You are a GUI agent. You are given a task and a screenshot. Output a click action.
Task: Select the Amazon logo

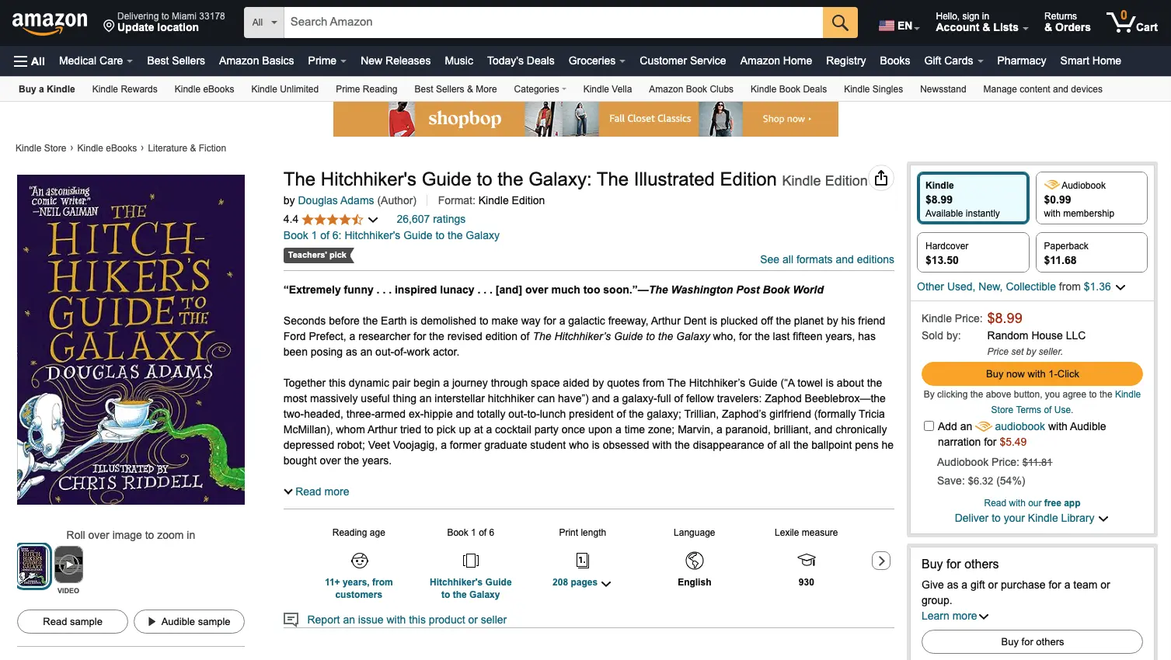pos(48,23)
